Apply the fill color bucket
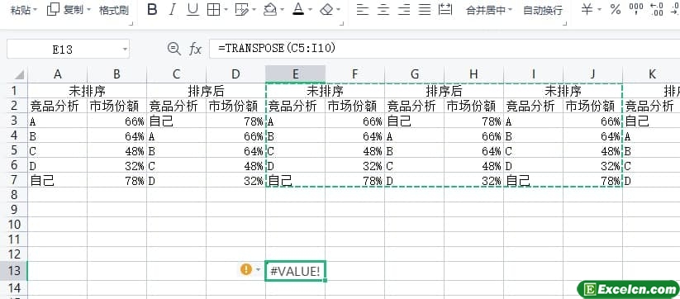This screenshot has width=680, height=299. pyautogui.click(x=270, y=10)
